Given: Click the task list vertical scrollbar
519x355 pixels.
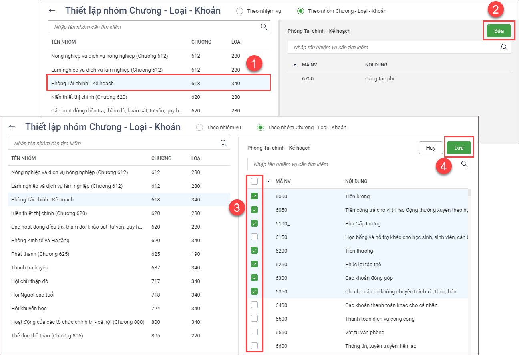Looking at the screenshot, I should point(469,193).
